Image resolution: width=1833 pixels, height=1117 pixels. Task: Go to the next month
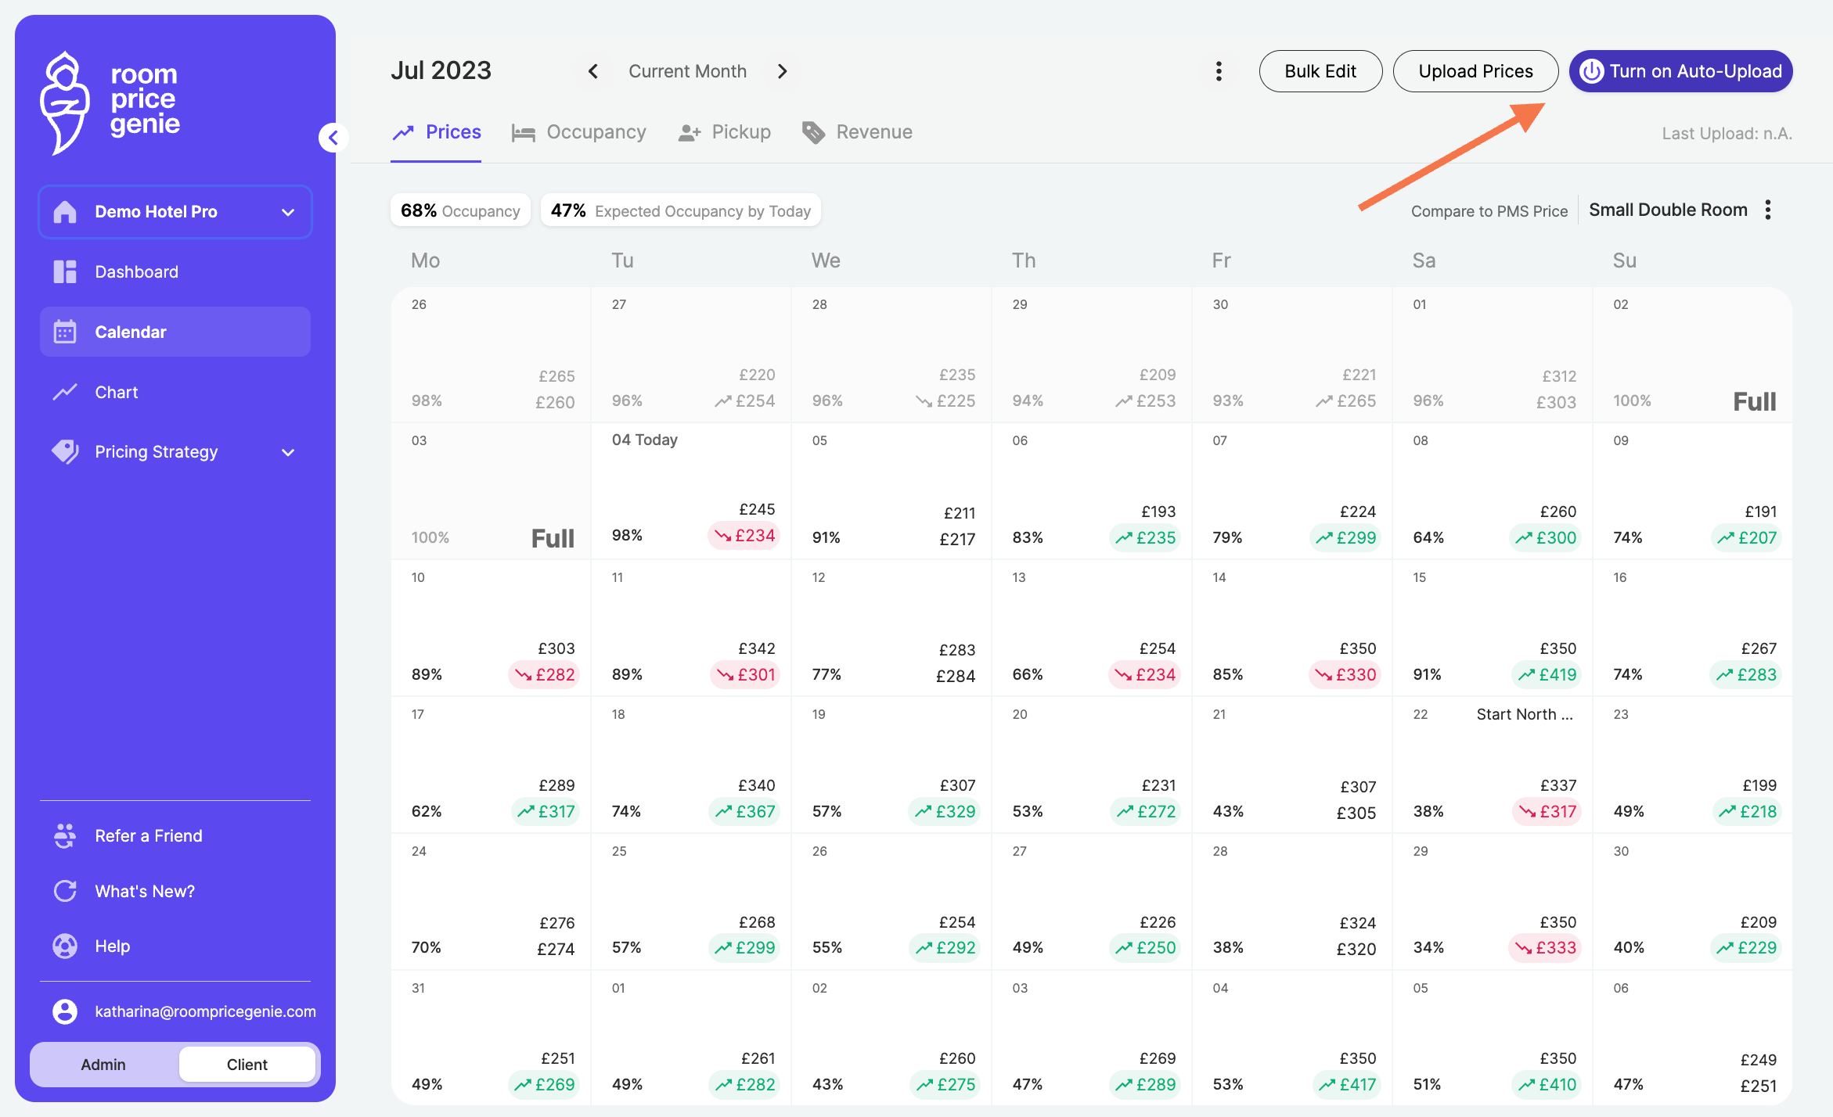coord(782,71)
